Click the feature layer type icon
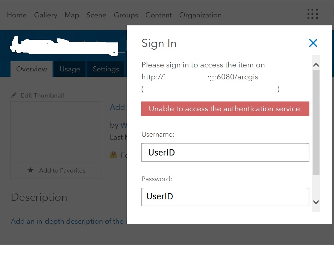 114,155
